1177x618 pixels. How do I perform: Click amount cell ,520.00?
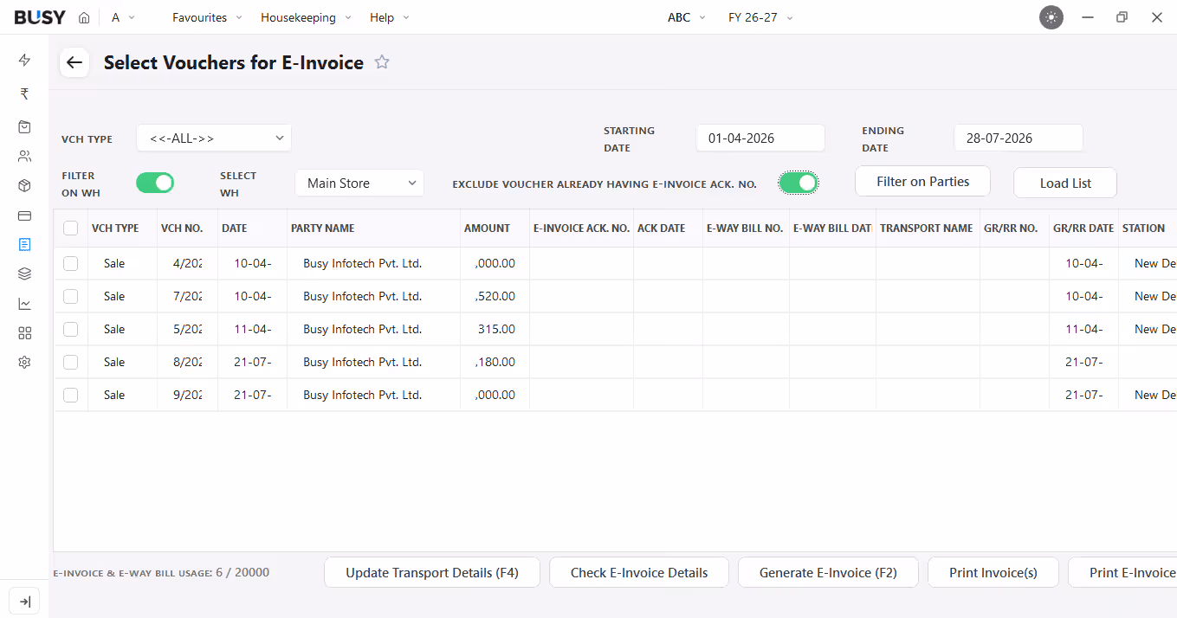(495, 296)
